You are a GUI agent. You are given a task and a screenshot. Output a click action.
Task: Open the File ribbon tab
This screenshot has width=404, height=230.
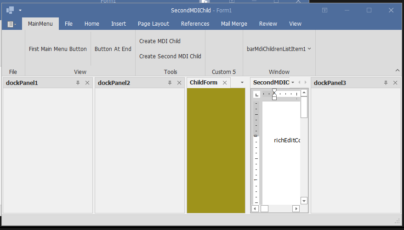tap(68, 24)
